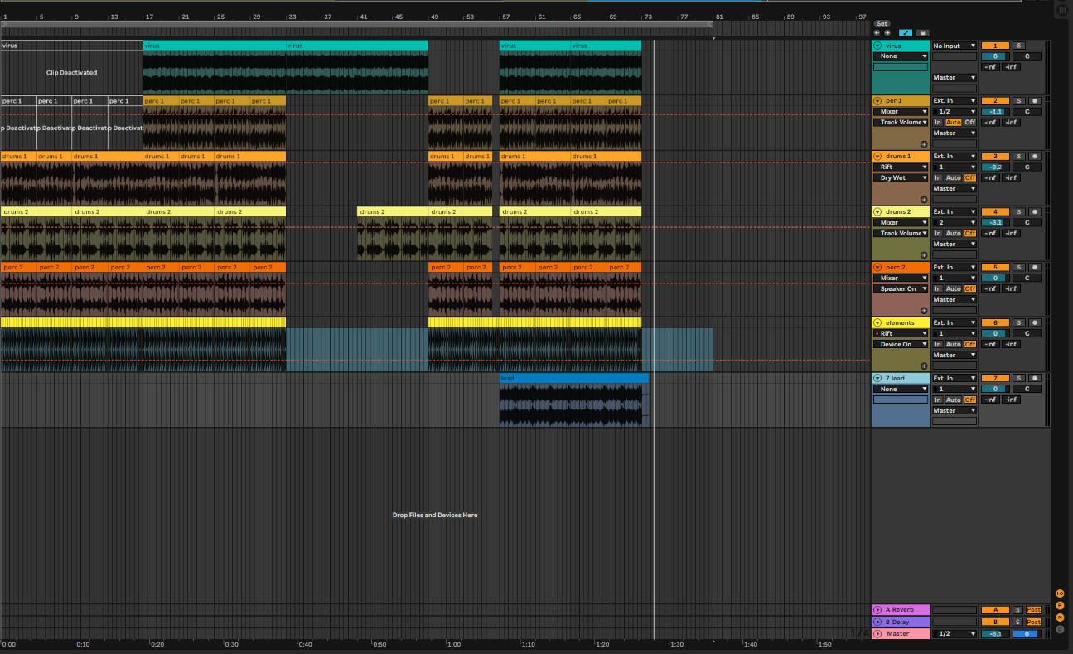Arm the perc 2 track for recording
The height and width of the screenshot is (654, 1073).
click(x=1034, y=267)
